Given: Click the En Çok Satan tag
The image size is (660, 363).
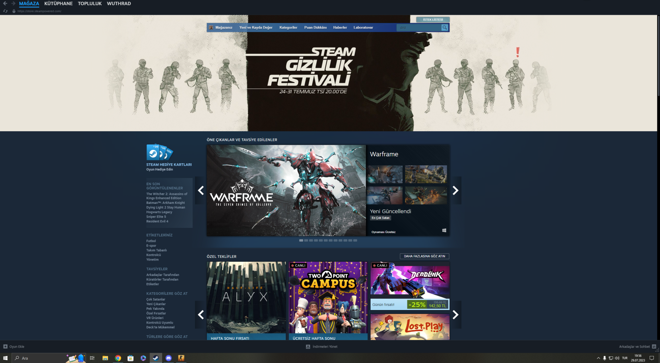Looking at the screenshot, I should click(381, 218).
